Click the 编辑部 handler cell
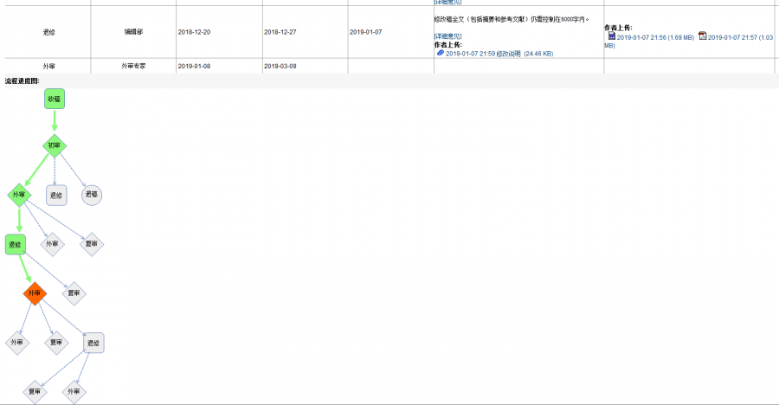This screenshot has height=405, width=779. [x=133, y=32]
